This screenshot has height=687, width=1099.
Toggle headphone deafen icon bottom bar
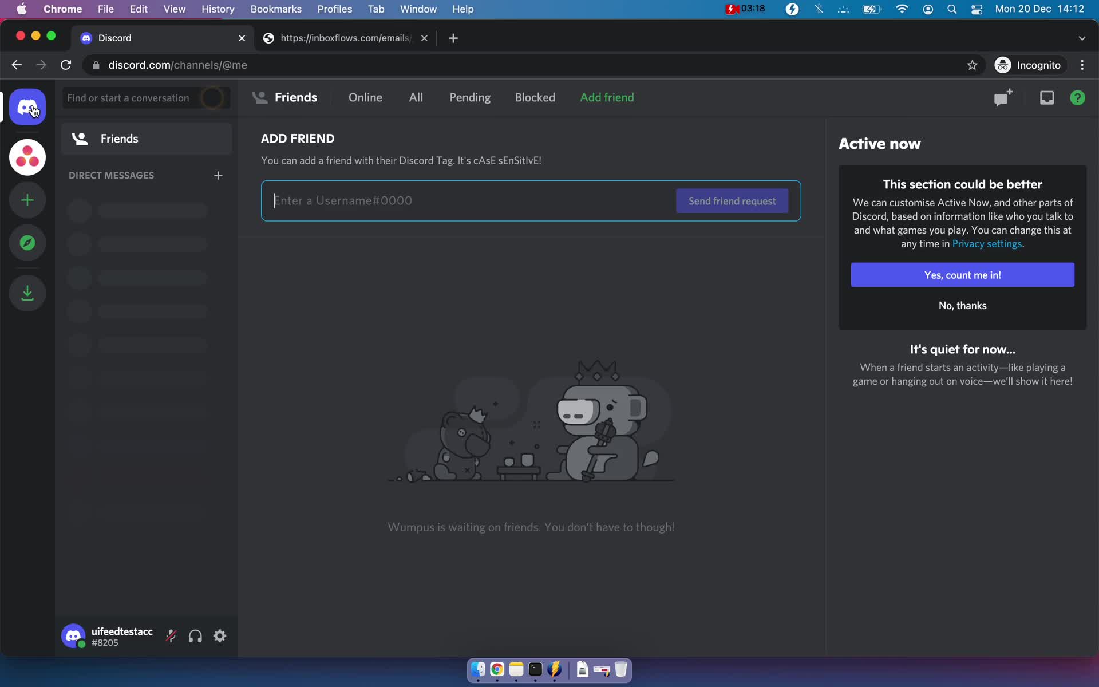(195, 635)
